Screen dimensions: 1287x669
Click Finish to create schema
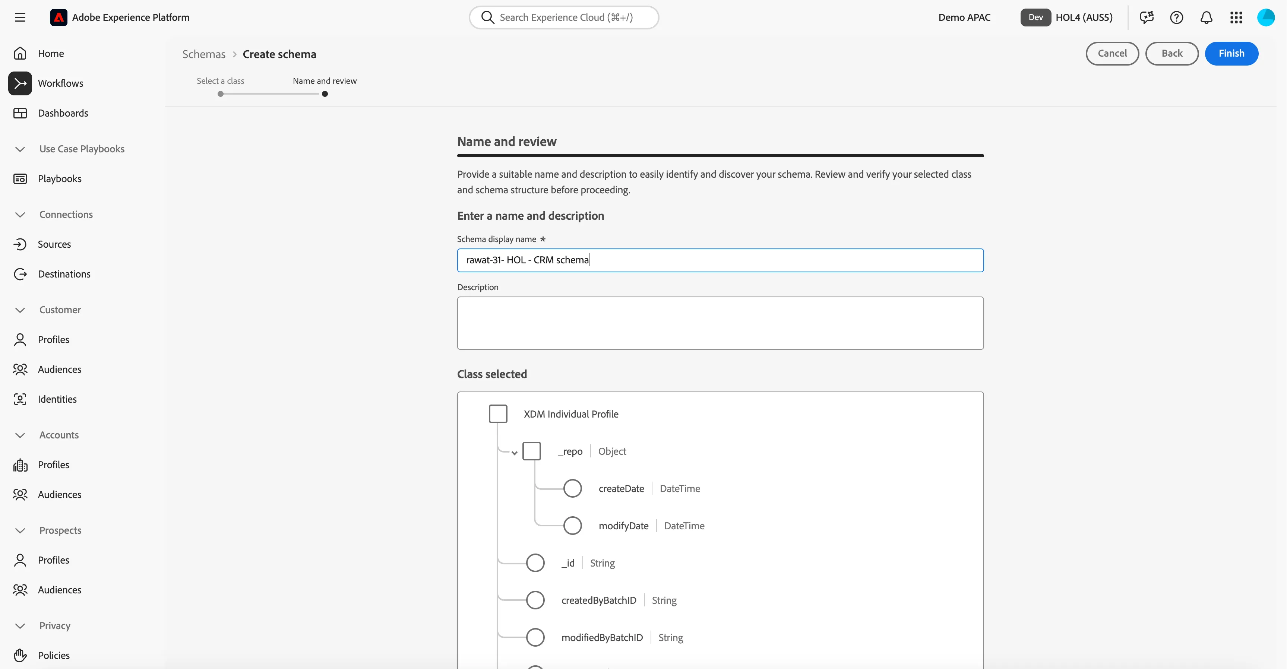1231,54
